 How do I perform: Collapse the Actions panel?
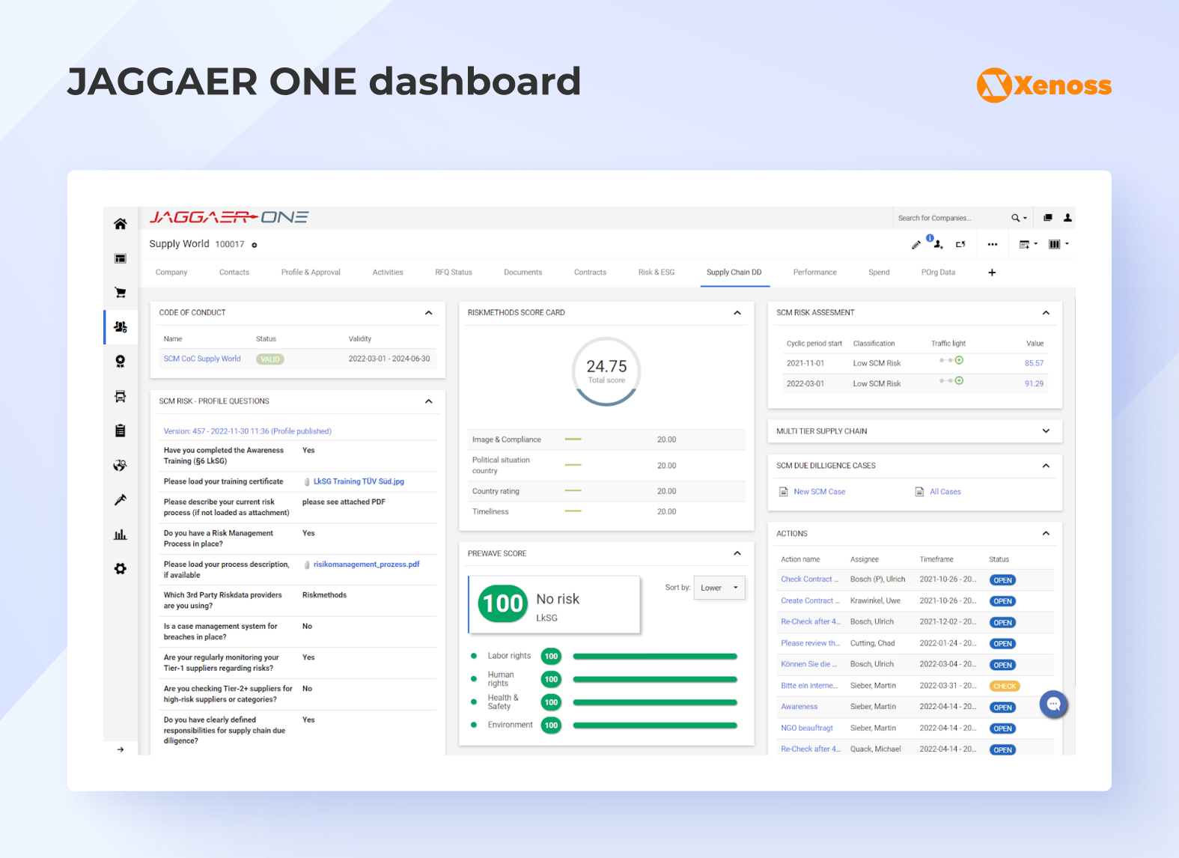tap(1046, 534)
